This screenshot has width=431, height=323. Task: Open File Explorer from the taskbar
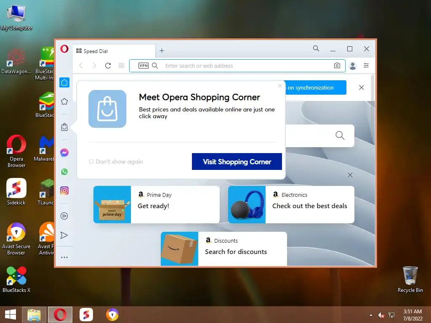[x=34, y=315]
